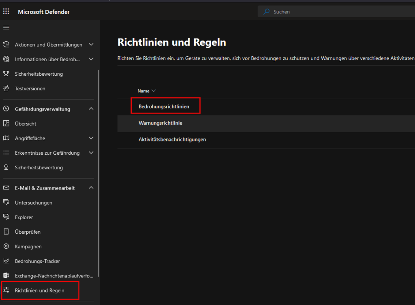Click the Übersicht dashboard icon
This screenshot has height=305, width=415.
[x=6, y=123]
